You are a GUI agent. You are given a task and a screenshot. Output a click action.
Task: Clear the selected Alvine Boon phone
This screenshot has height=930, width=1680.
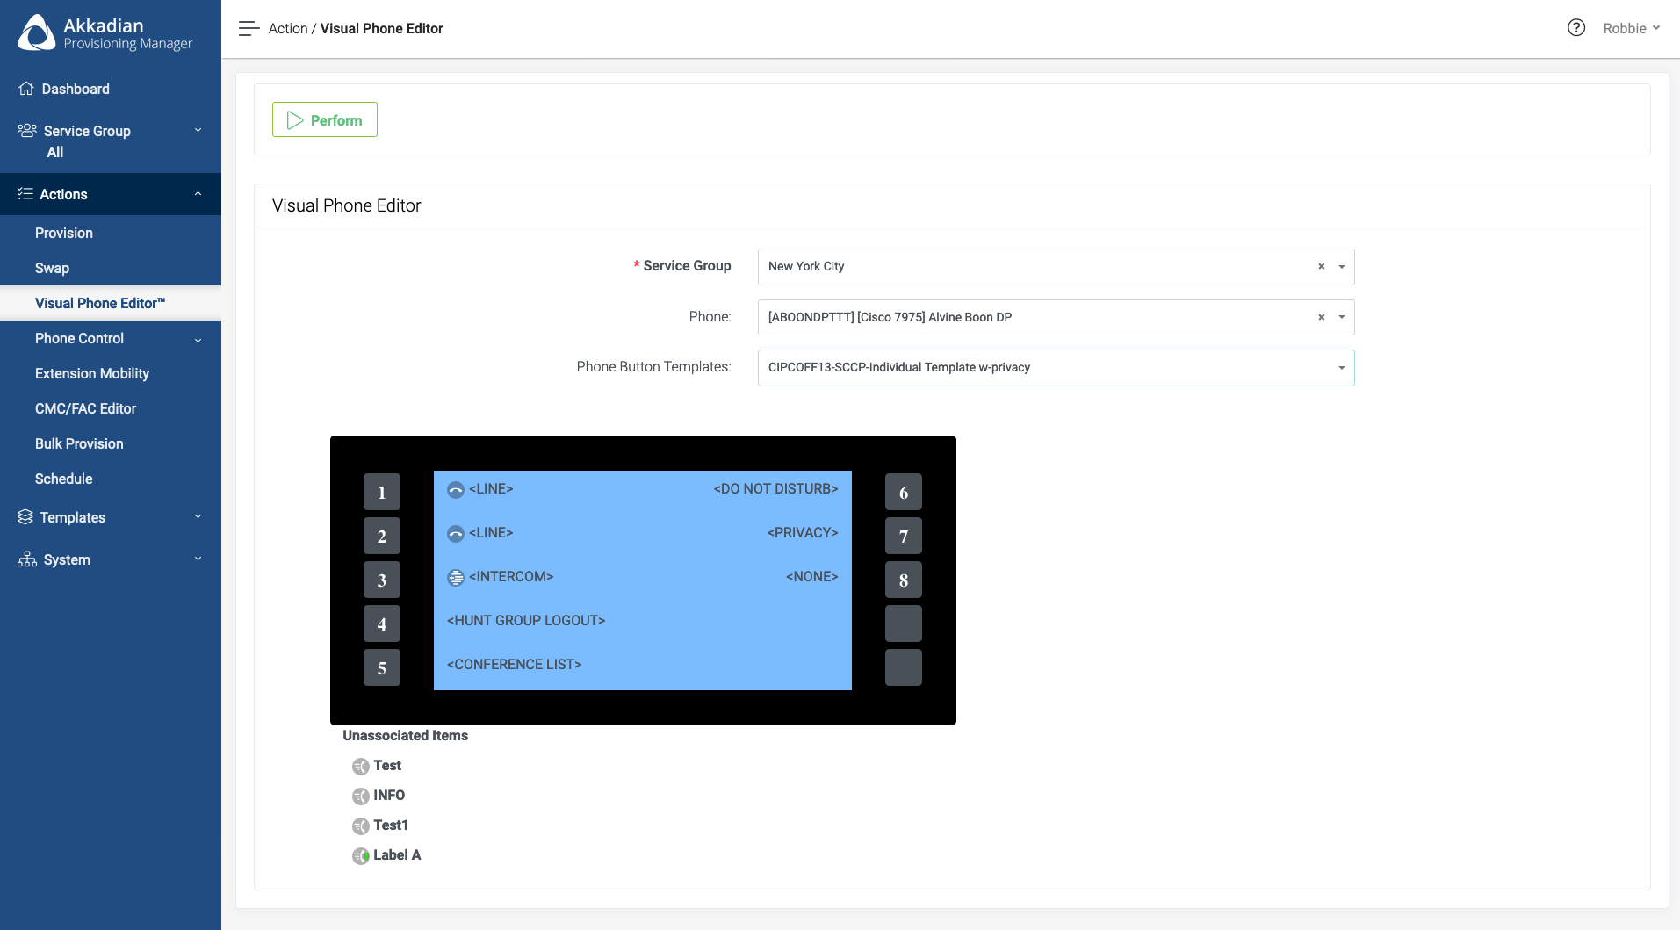click(1321, 318)
